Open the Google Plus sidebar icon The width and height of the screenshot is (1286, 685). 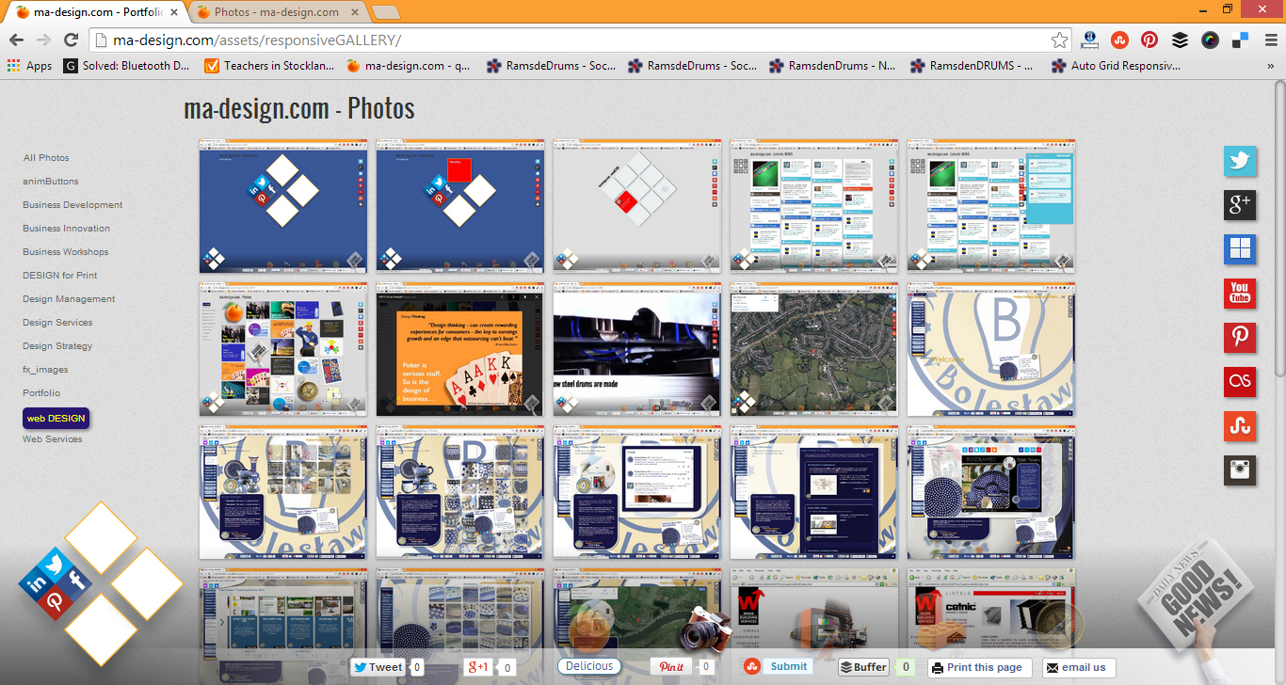pos(1240,204)
